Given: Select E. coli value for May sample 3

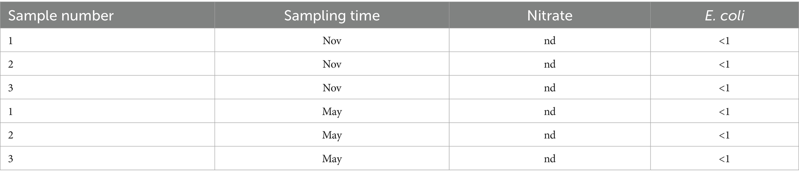Looking at the screenshot, I should pyautogui.click(x=724, y=159).
